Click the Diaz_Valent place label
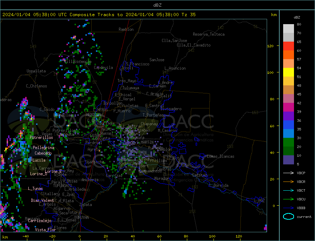 click(42, 200)
